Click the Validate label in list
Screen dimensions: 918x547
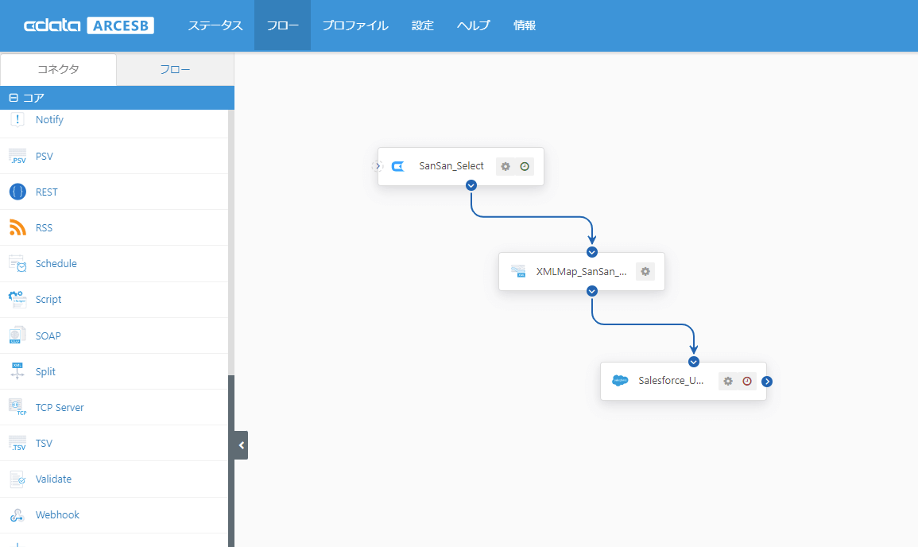coord(53,479)
